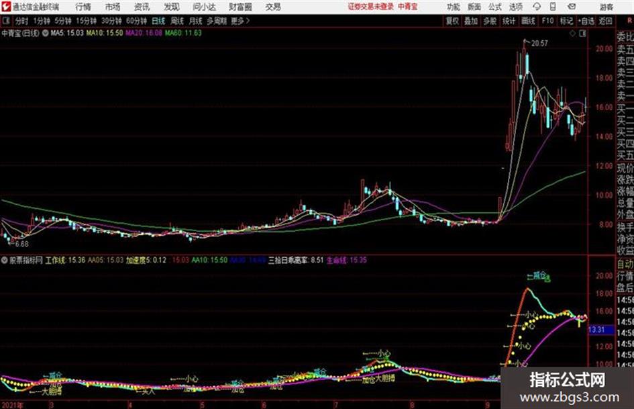Click the 多股 toolbar button

pos(490,21)
